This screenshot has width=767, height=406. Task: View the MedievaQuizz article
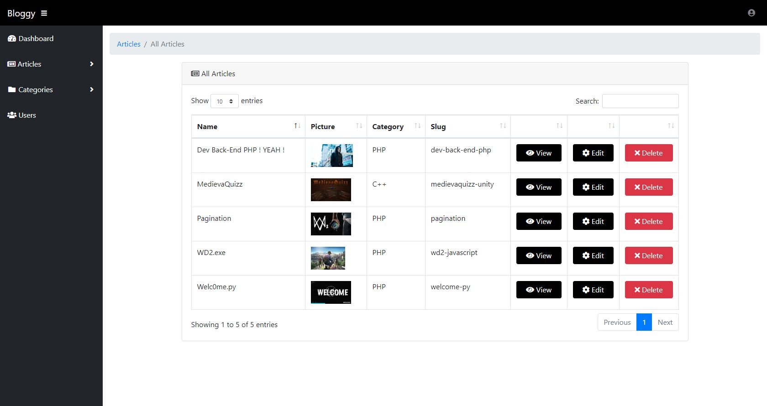[x=539, y=187]
